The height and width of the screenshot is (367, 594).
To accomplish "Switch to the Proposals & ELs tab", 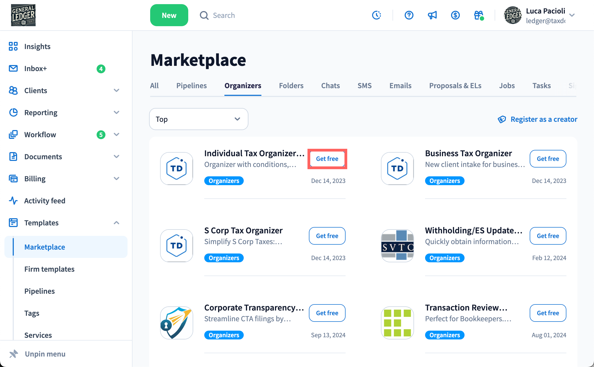I will 455,86.
